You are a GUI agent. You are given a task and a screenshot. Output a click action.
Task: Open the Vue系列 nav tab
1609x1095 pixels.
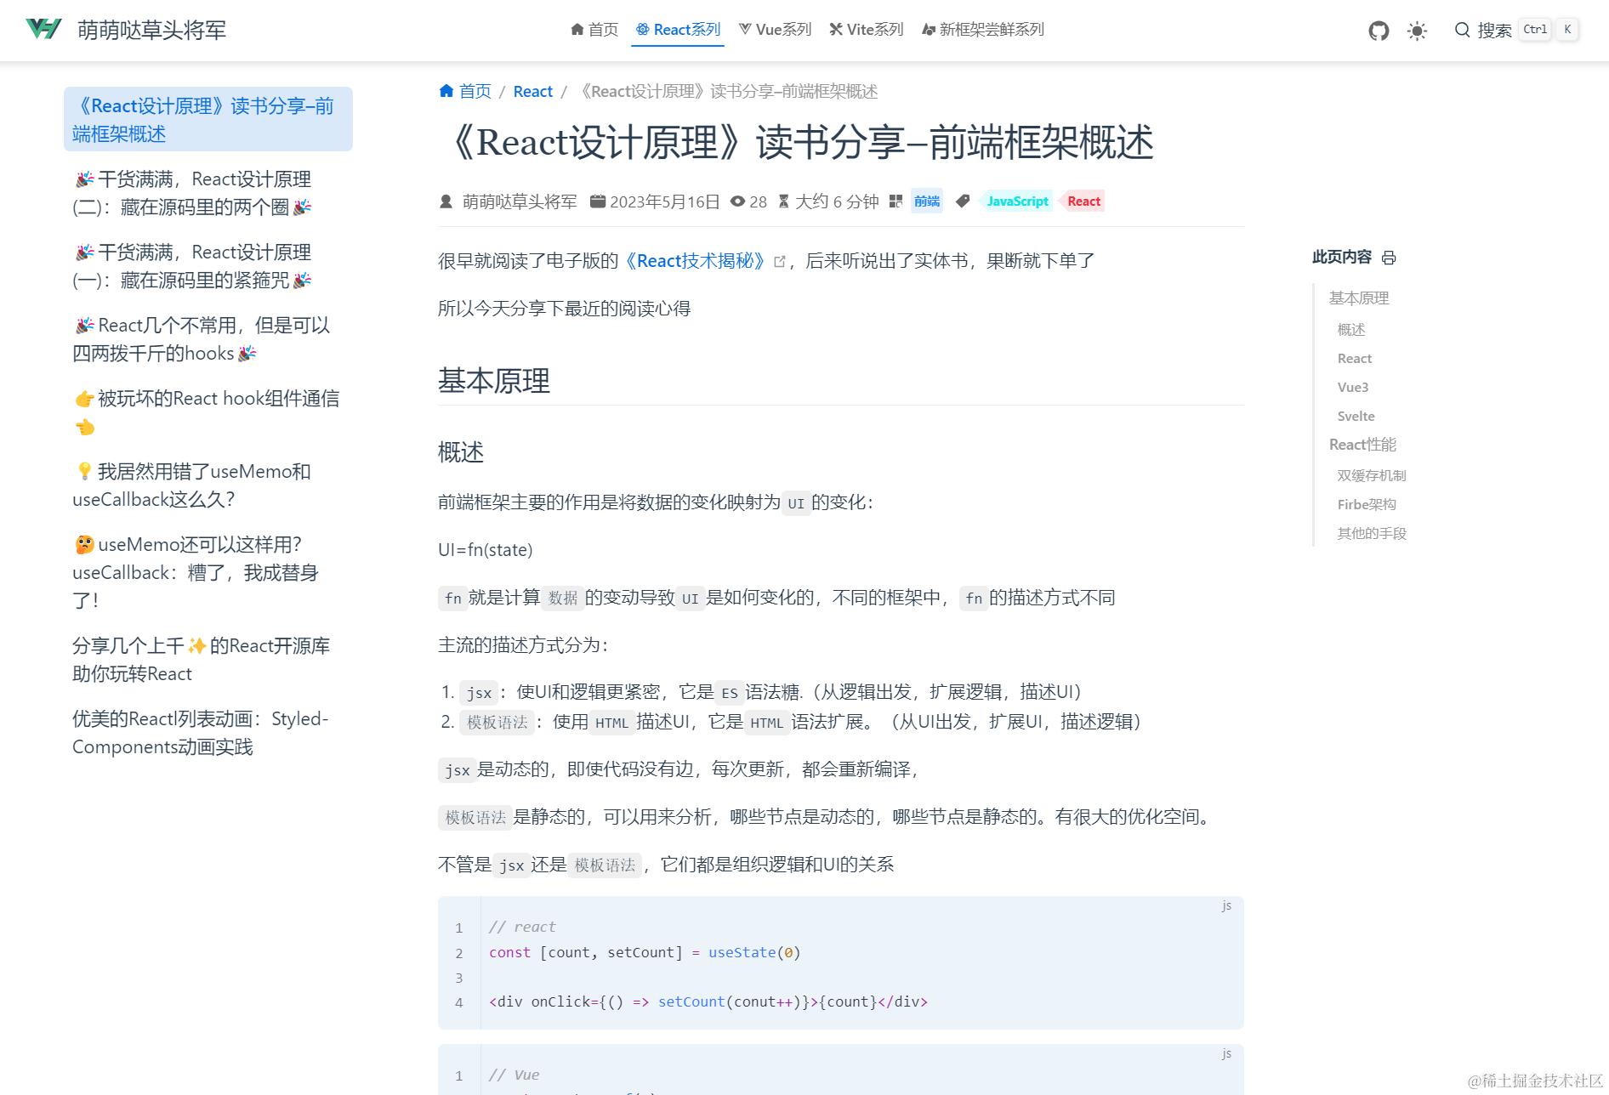pos(775,30)
